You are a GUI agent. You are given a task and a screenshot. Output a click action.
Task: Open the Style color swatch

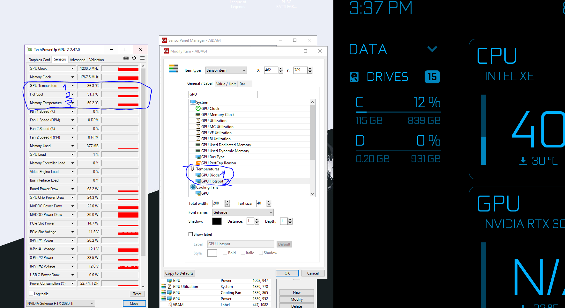[x=212, y=253]
